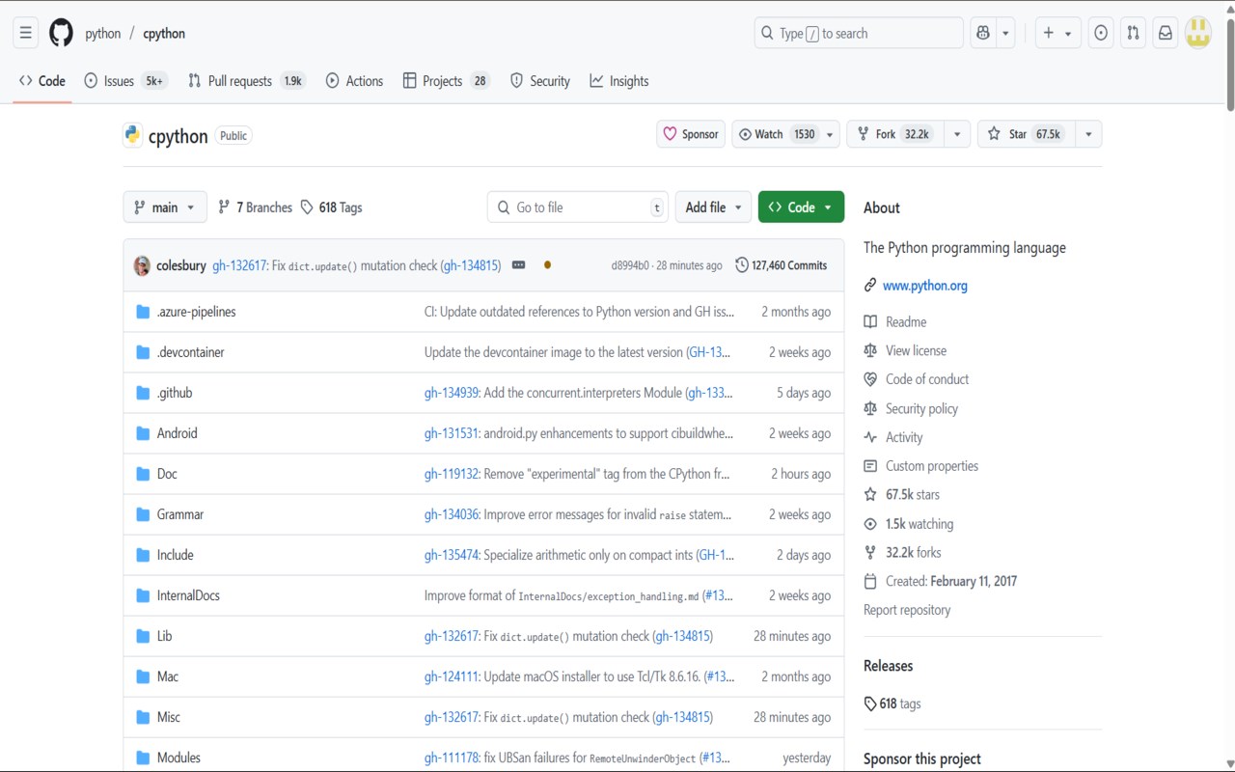Click the Sponsor heart button
Viewport: 1235px width, 772px height.
pyautogui.click(x=691, y=134)
